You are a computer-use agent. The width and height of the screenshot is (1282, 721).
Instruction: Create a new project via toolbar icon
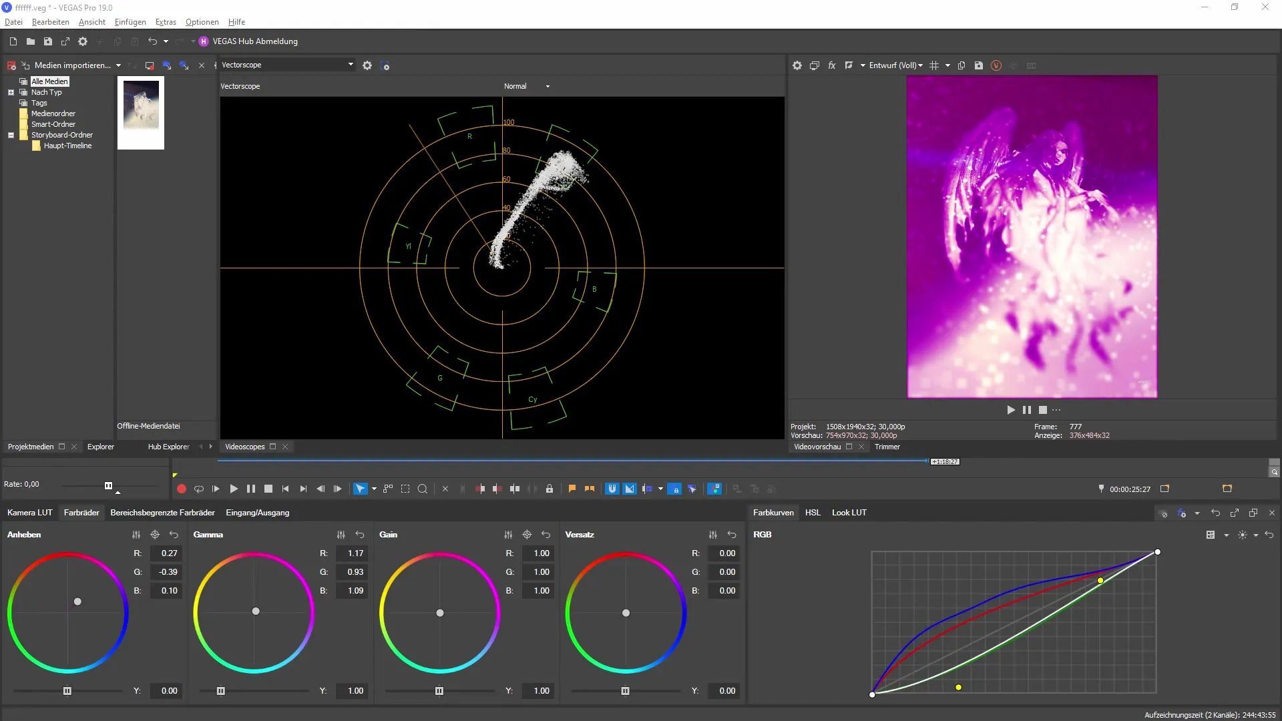click(13, 41)
